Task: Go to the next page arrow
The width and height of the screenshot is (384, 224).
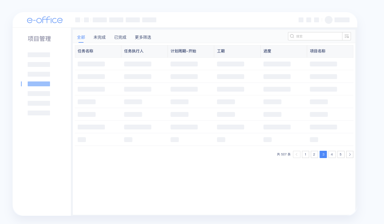Action: pyautogui.click(x=350, y=154)
